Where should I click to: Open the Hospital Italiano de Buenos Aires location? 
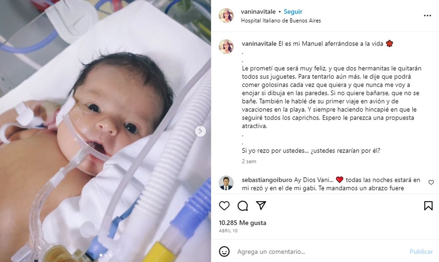pyautogui.click(x=281, y=21)
